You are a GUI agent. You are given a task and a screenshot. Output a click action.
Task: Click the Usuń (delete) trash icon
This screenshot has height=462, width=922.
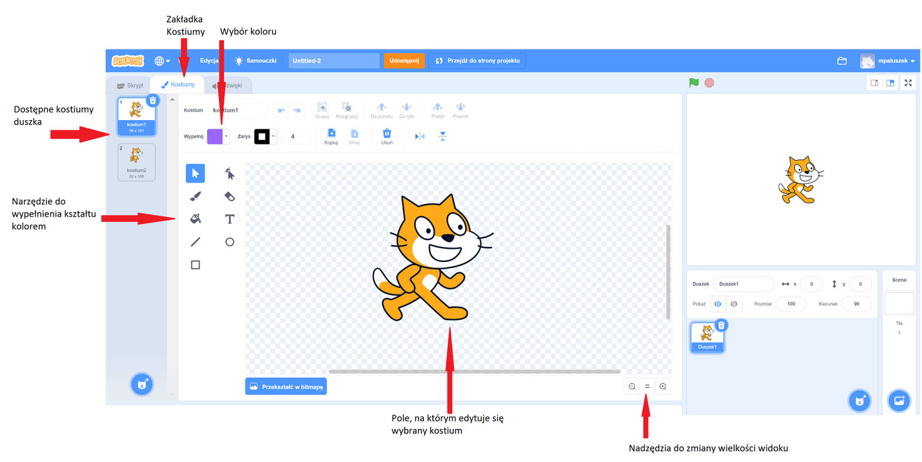point(387,135)
